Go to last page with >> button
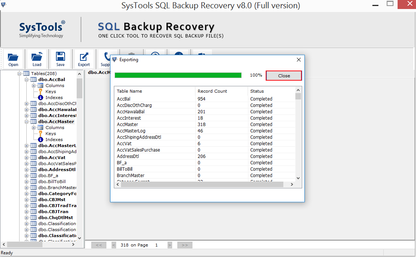 (185, 245)
